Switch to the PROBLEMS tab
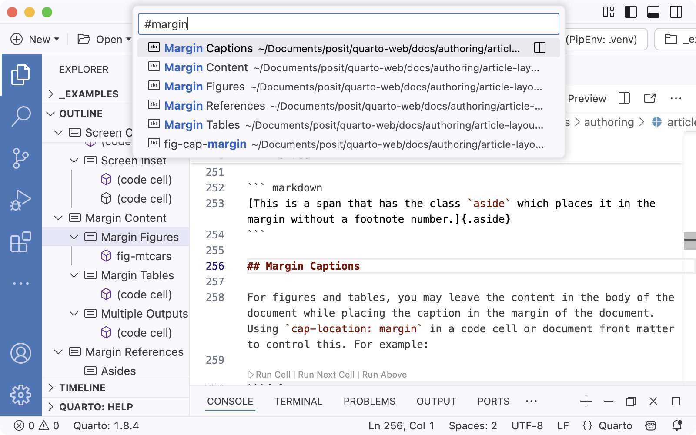 369,401
